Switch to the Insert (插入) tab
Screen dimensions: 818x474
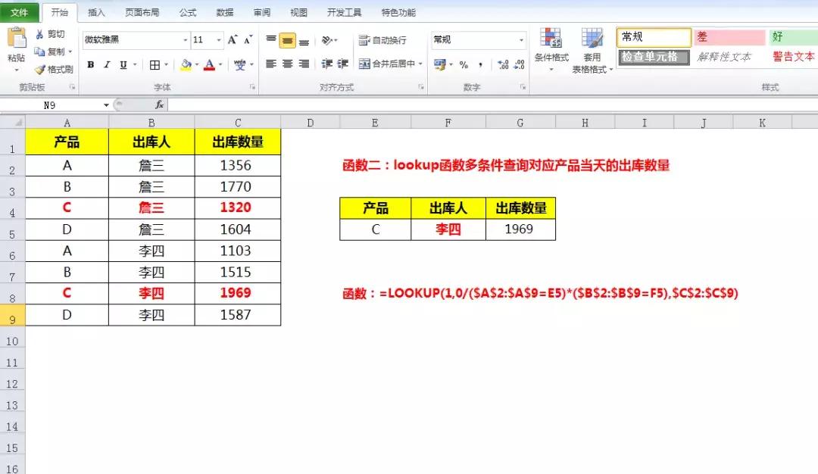pos(96,13)
